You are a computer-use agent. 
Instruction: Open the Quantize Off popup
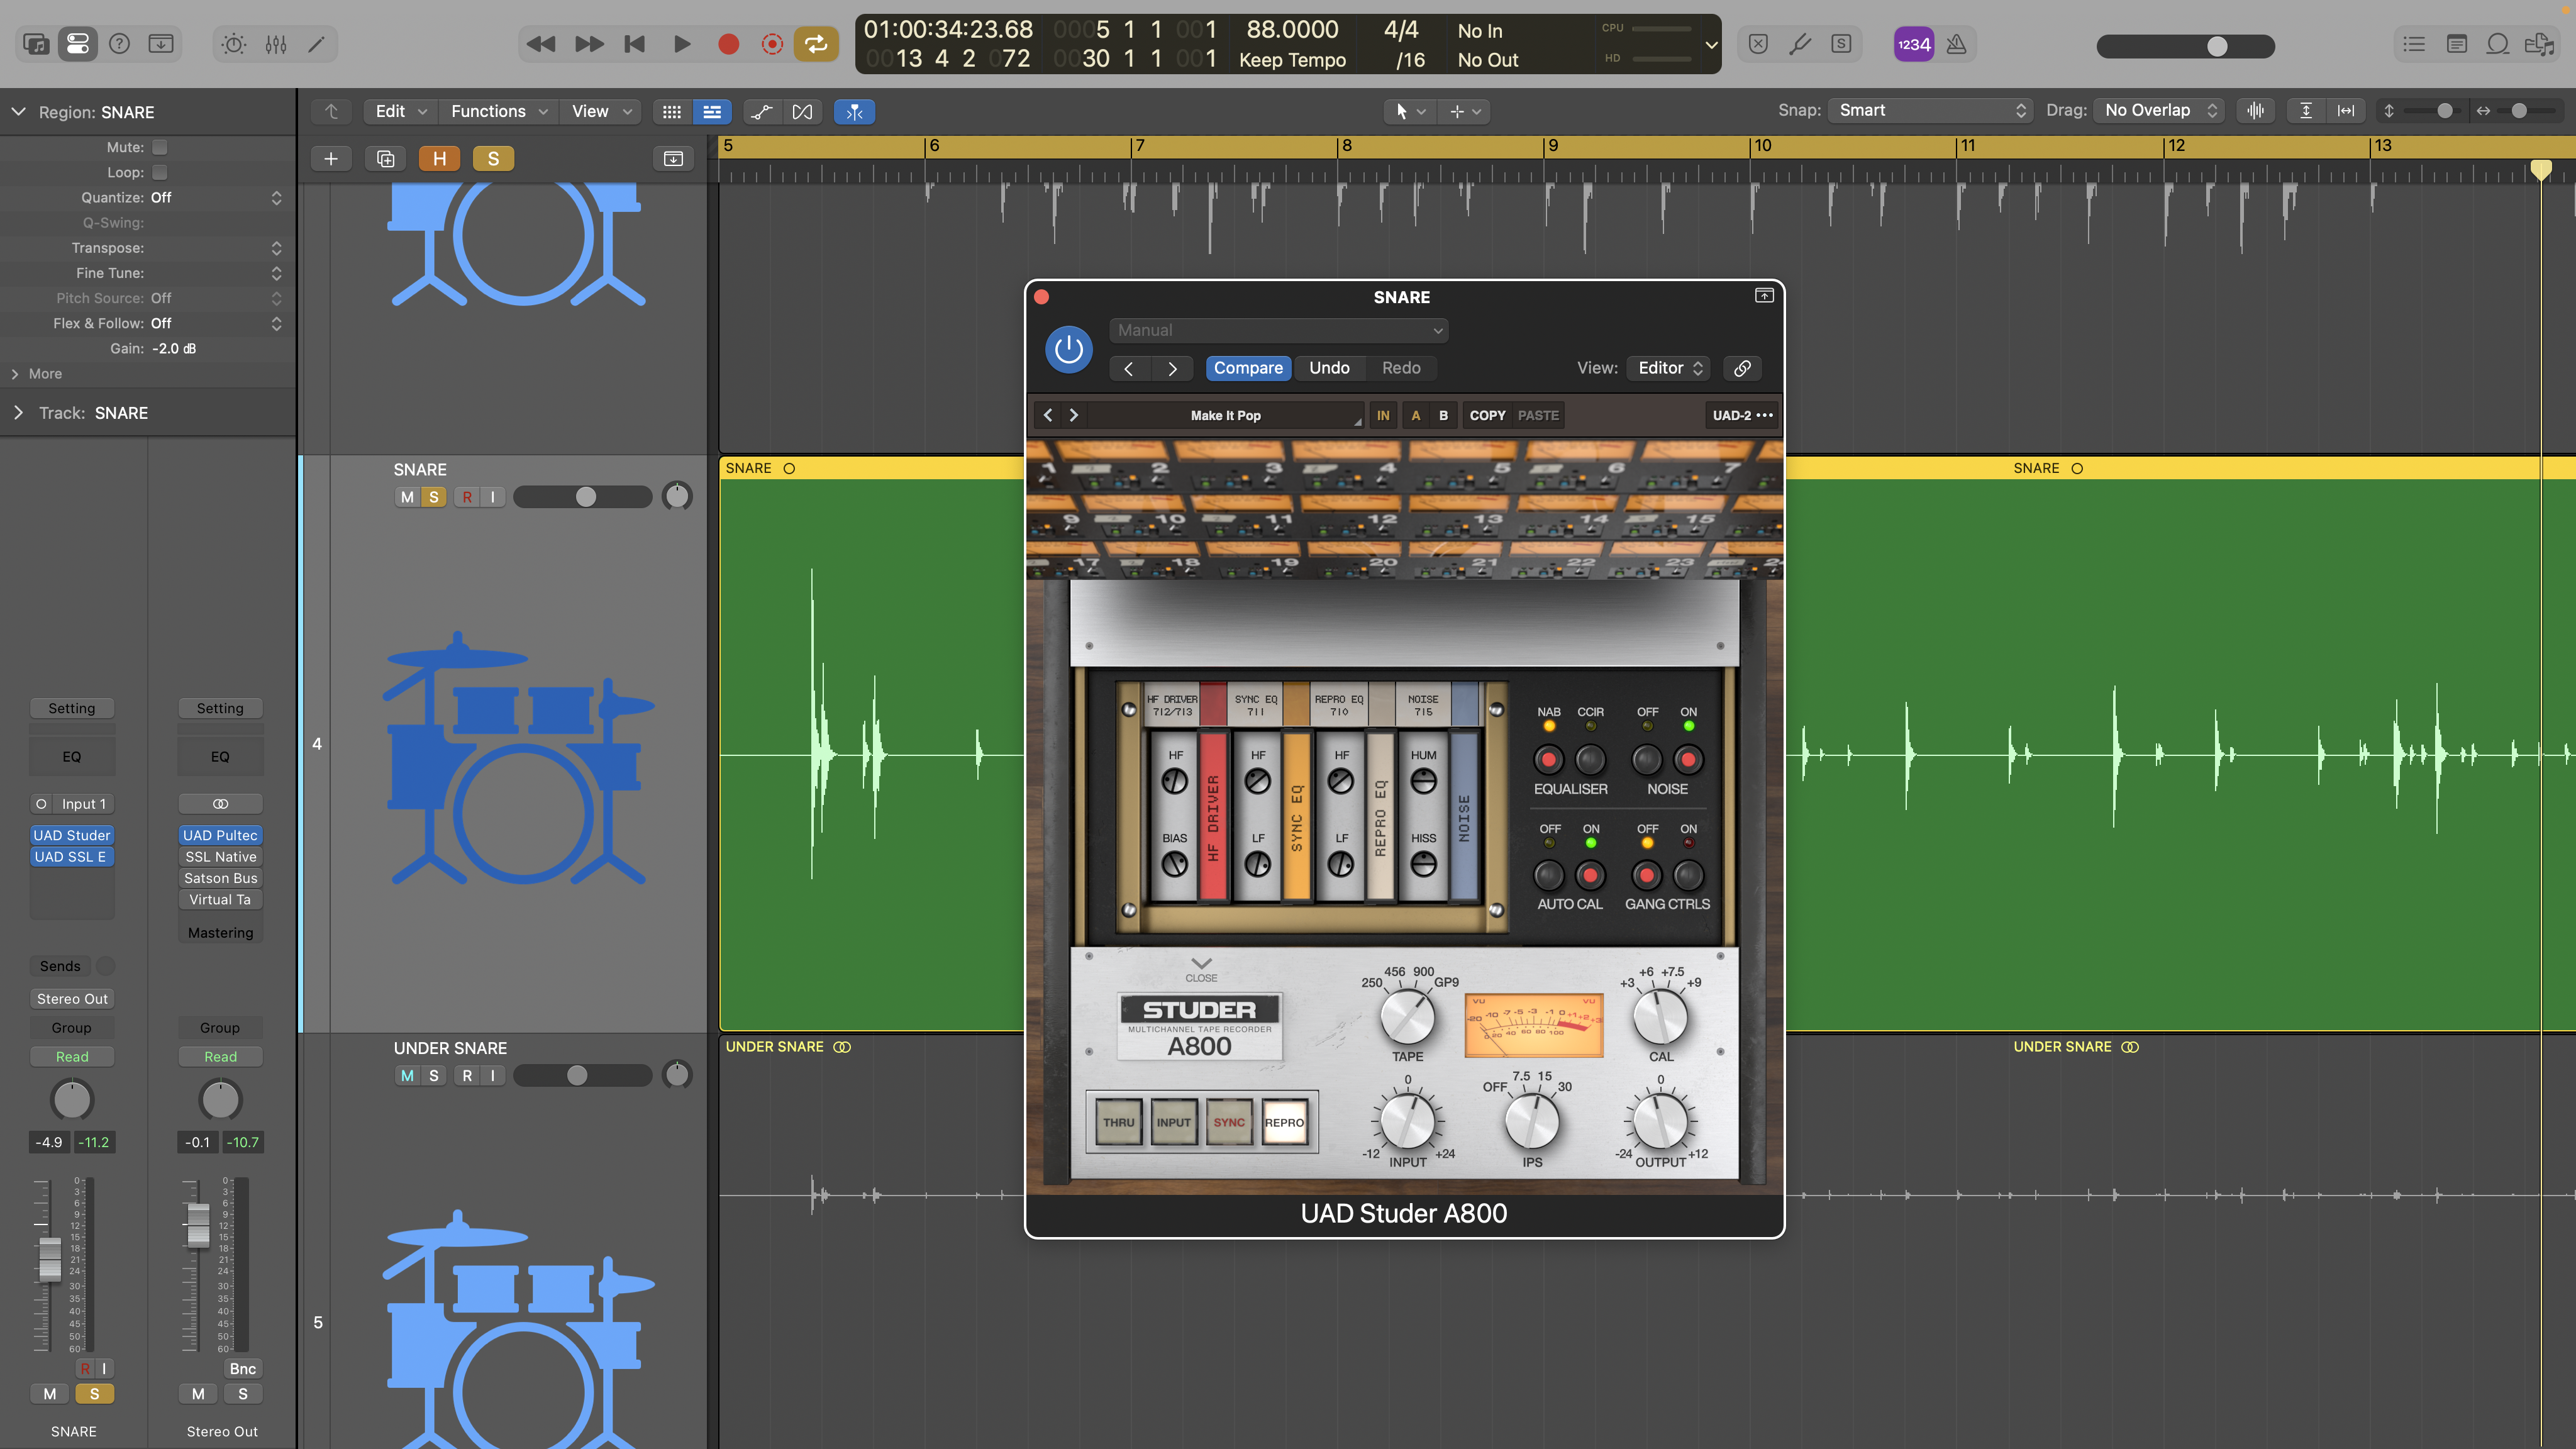click(x=216, y=197)
